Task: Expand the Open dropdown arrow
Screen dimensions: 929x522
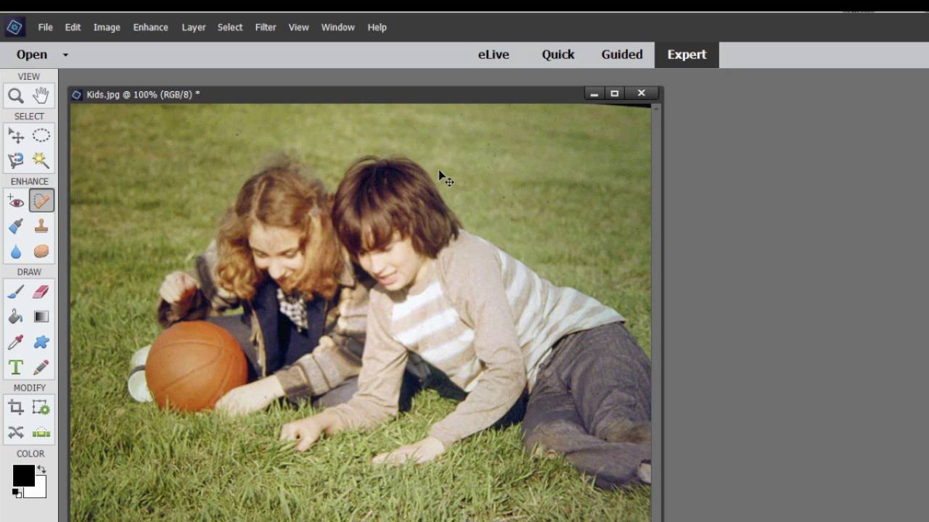Action: [x=65, y=54]
